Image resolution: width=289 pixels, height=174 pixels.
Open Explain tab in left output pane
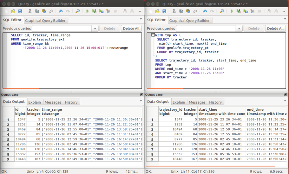35,102
